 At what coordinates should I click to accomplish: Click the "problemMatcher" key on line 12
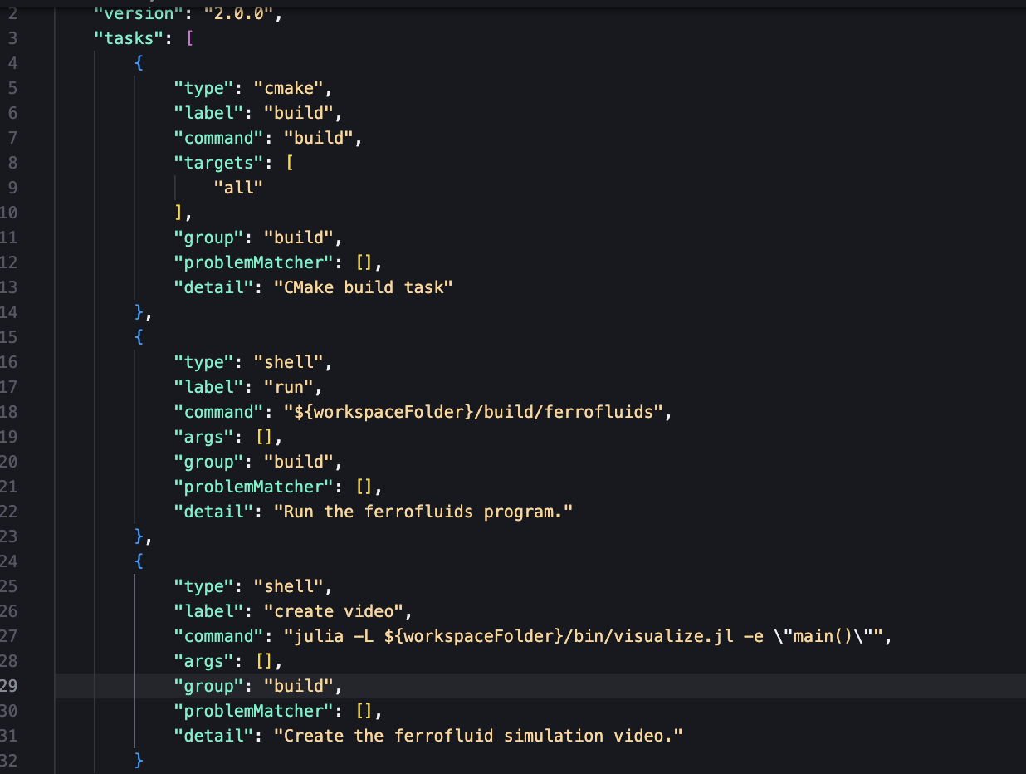258,262
